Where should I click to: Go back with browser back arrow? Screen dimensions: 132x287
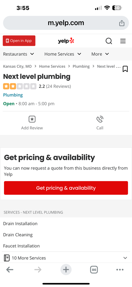(x=10, y=269)
